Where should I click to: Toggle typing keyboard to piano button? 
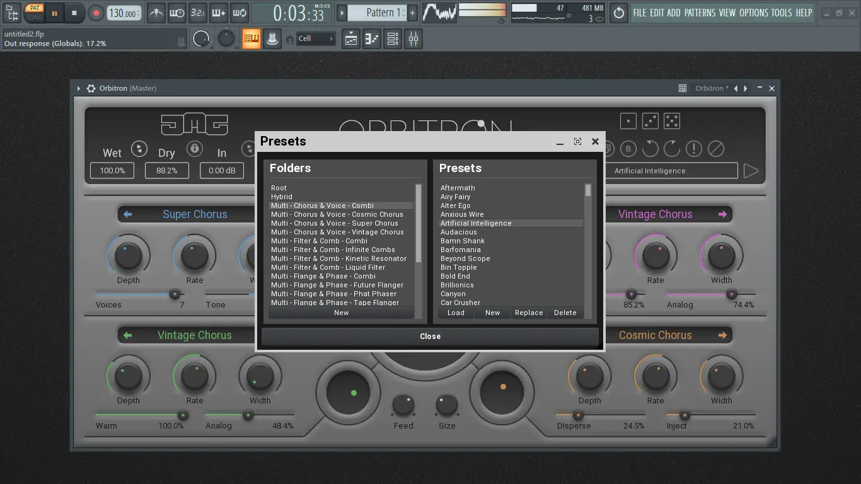(251, 39)
